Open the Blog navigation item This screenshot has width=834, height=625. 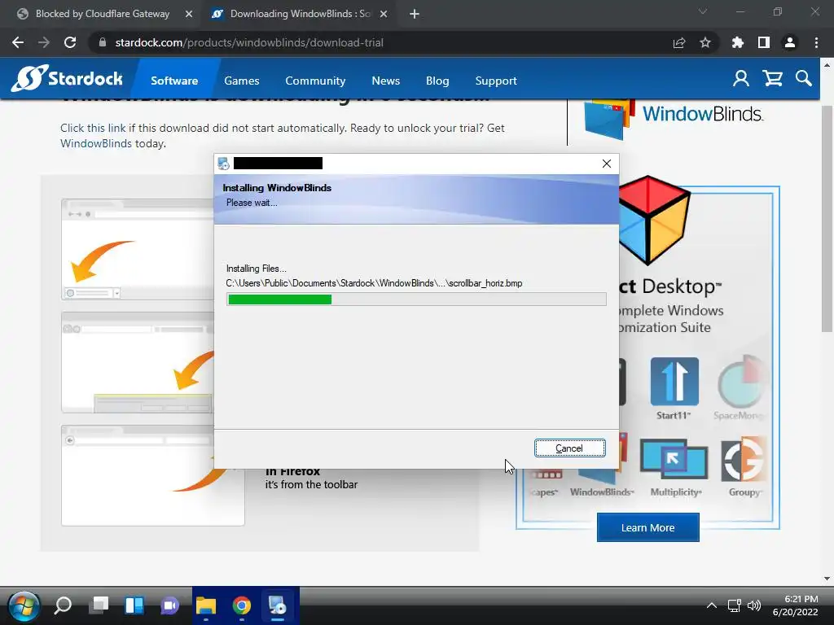click(x=437, y=81)
